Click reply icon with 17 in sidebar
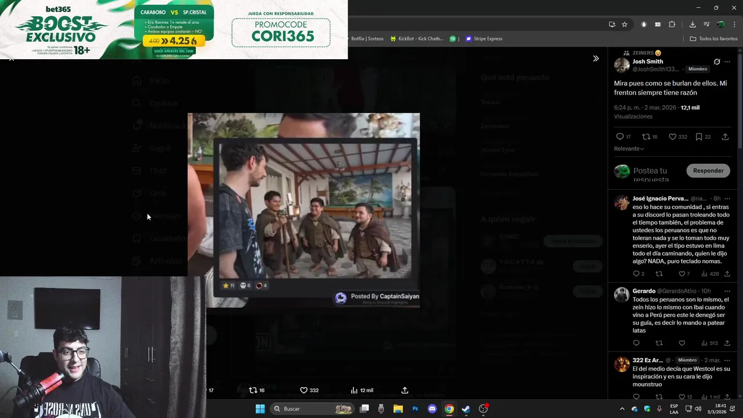 pos(623,137)
